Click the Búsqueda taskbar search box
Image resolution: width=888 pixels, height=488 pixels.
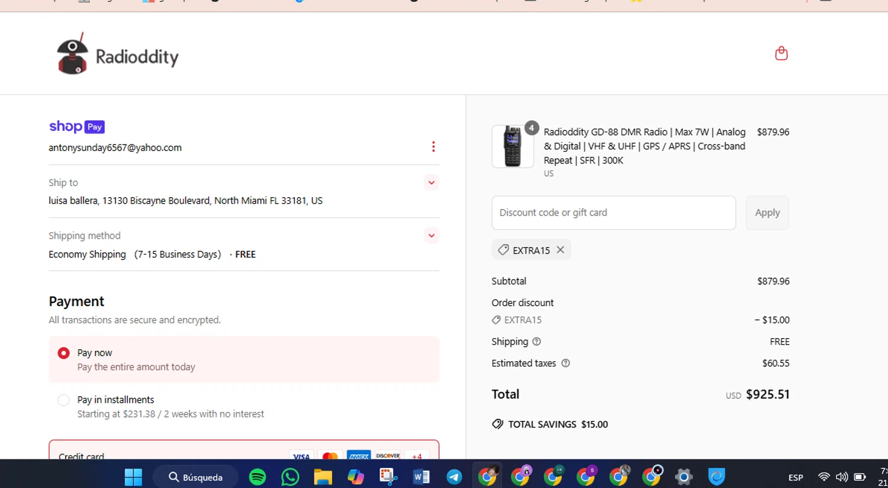point(196,477)
